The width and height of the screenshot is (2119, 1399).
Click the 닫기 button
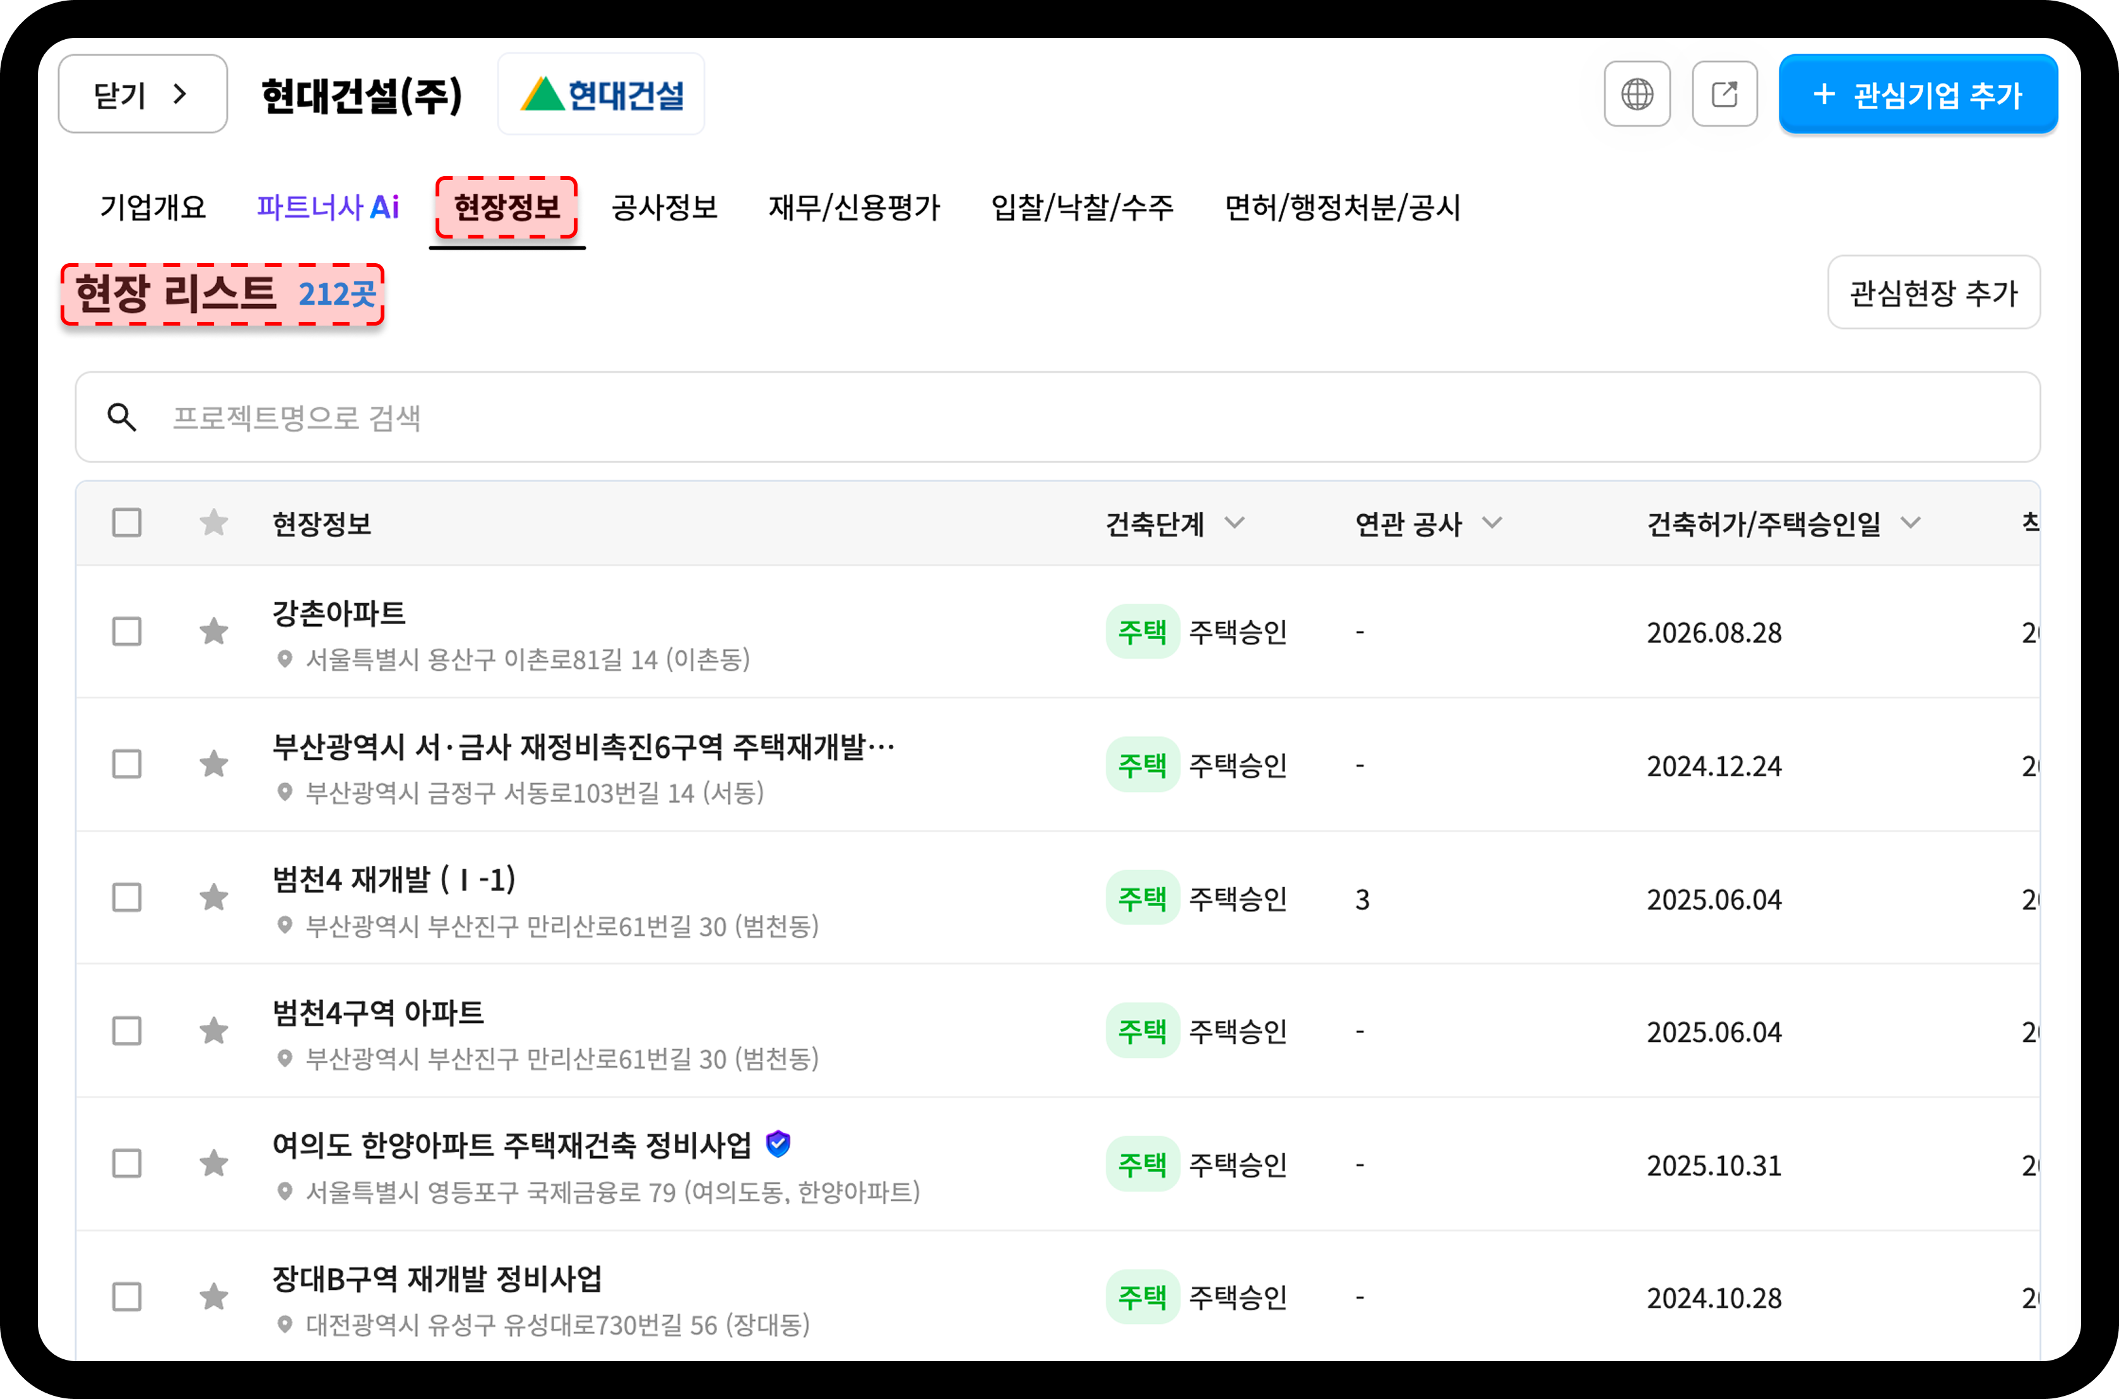click(x=143, y=93)
